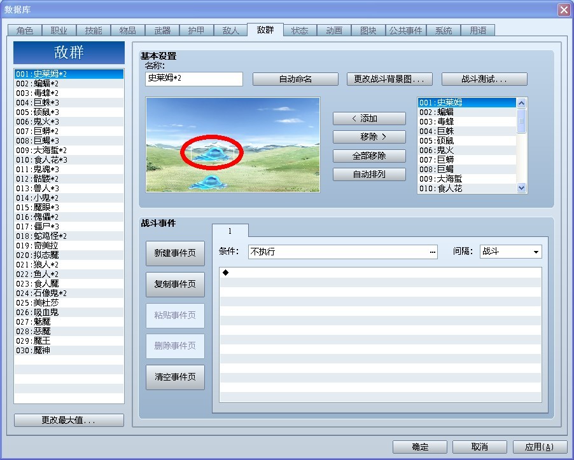The width and height of the screenshot is (574, 460).
Task: Select troop 026:吸血鬼
Action: [69, 312]
